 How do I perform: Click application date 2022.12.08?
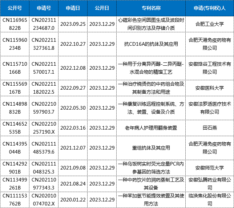click(73, 68)
